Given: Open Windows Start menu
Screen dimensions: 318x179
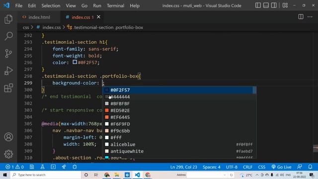Looking at the screenshot, I should point(5,175).
